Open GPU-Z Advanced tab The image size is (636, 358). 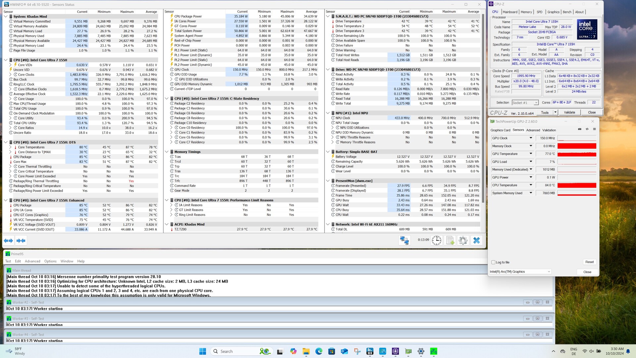point(533,130)
